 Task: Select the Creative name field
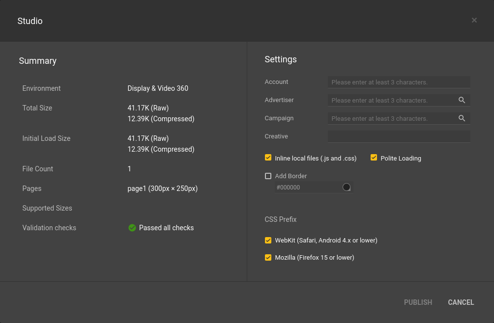[398, 136]
